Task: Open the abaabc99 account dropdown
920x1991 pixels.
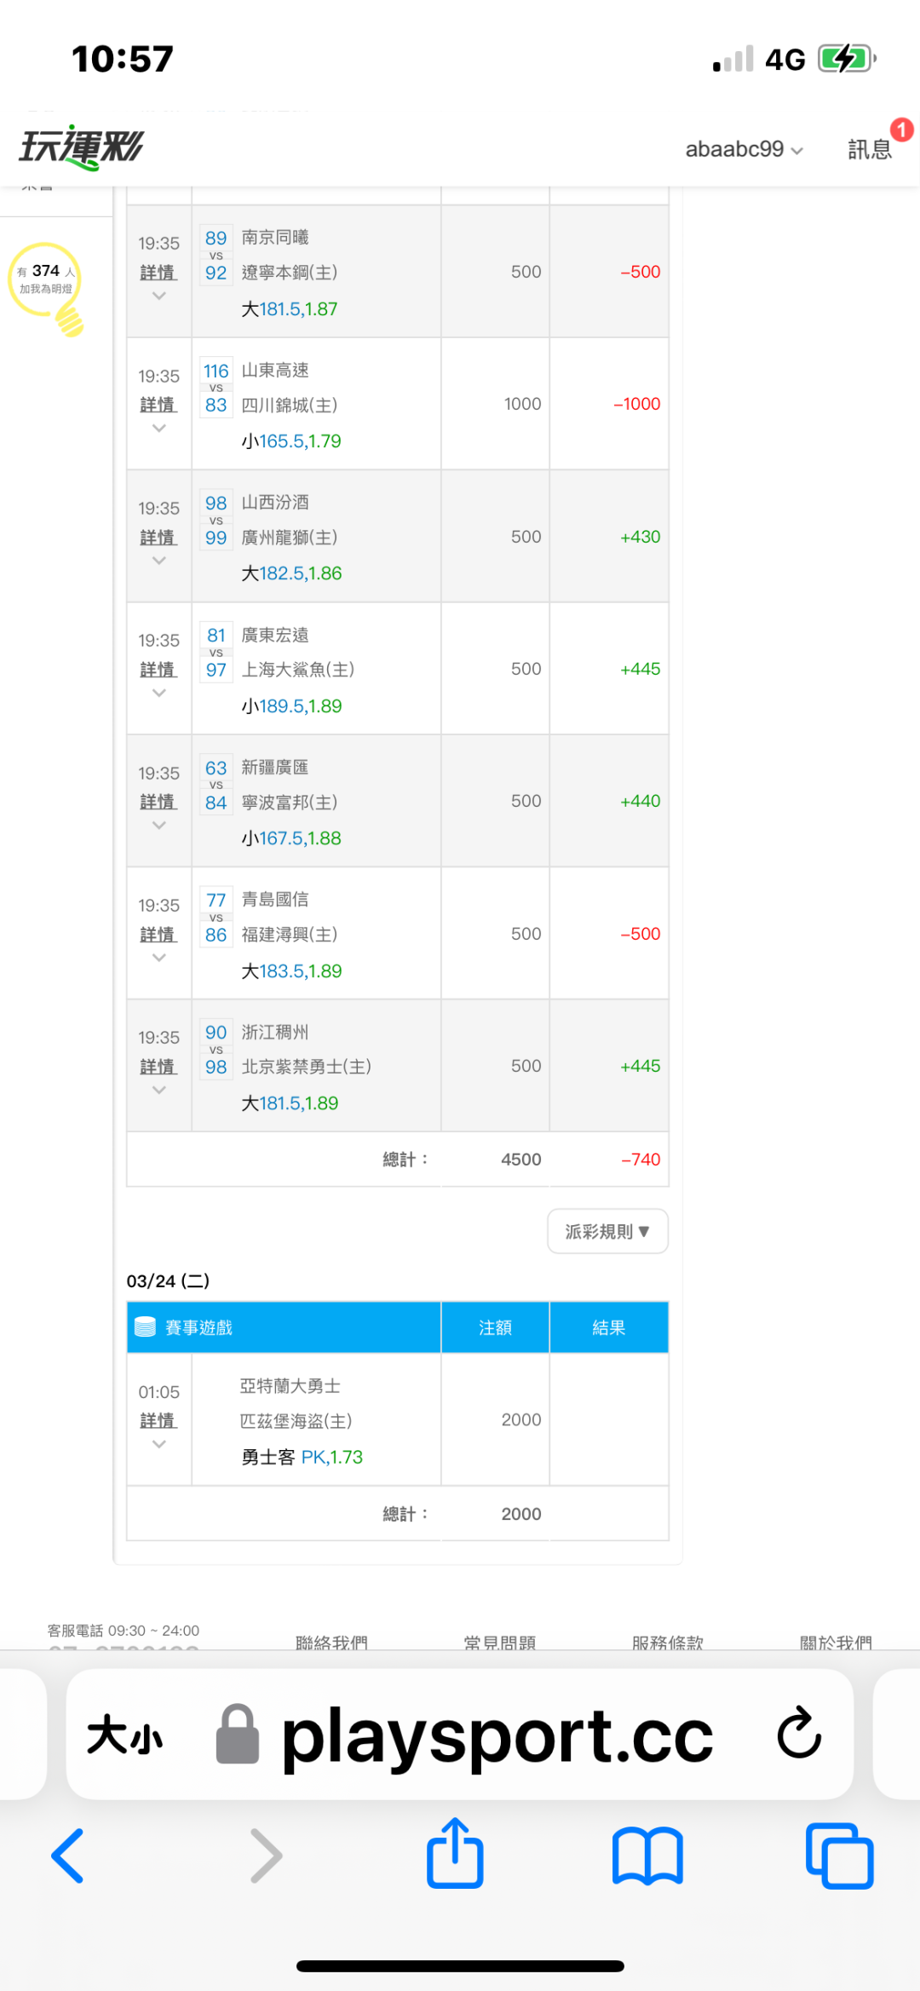Action: coord(744,149)
